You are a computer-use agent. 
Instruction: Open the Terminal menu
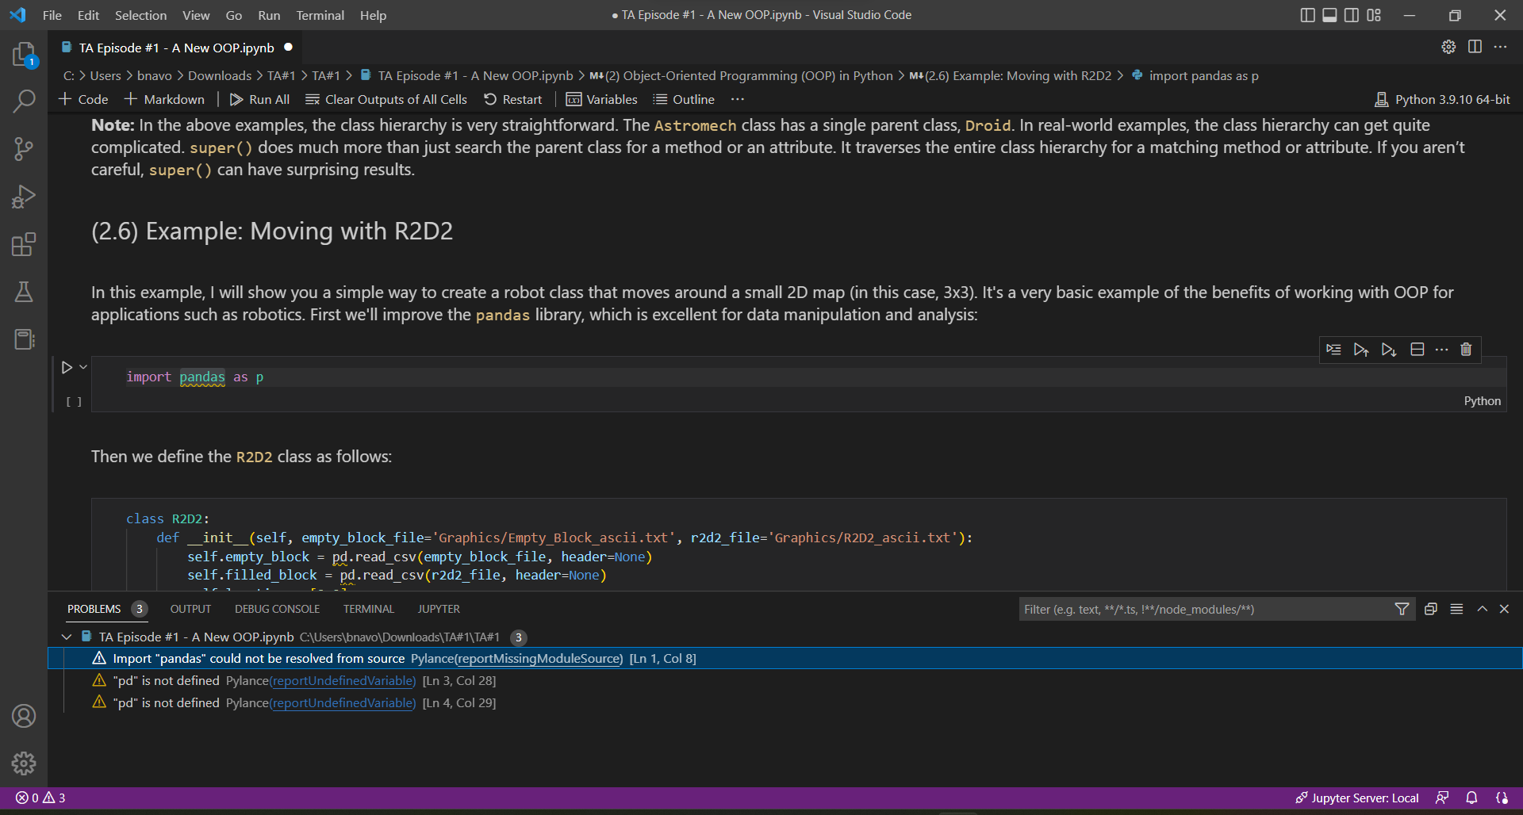pyautogui.click(x=320, y=15)
